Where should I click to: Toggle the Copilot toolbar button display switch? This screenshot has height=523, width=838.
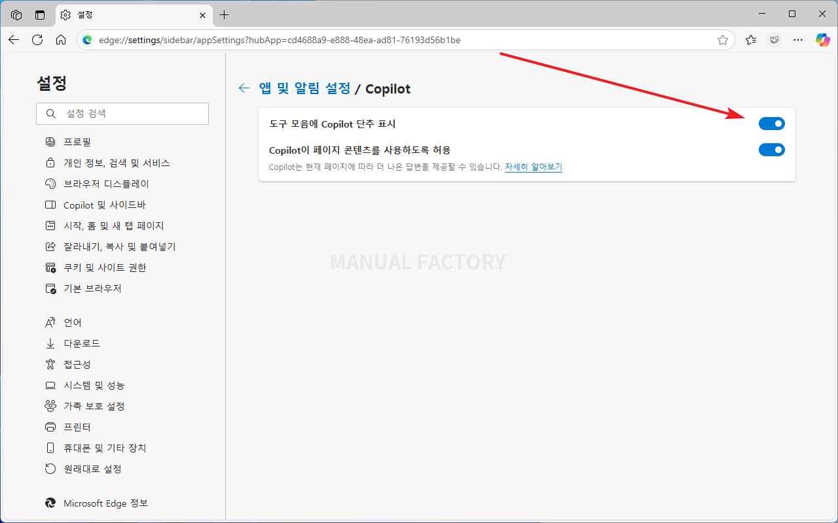pyautogui.click(x=771, y=124)
